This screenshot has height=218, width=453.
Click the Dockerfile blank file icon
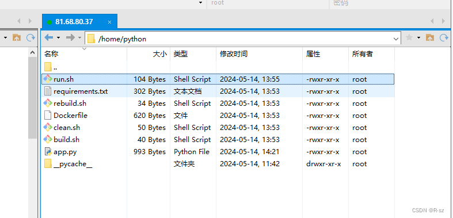48,116
